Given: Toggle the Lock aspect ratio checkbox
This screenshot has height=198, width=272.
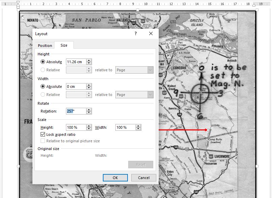Looking at the screenshot, I should [x=43, y=134].
